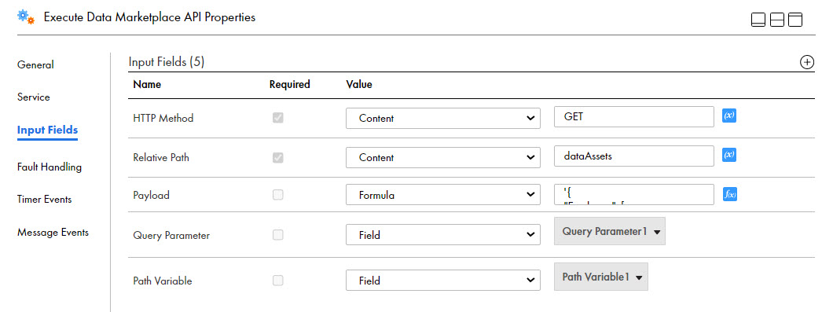822x312 pixels.
Task: Open formula editor for Payload
Action: pos(730,195)
